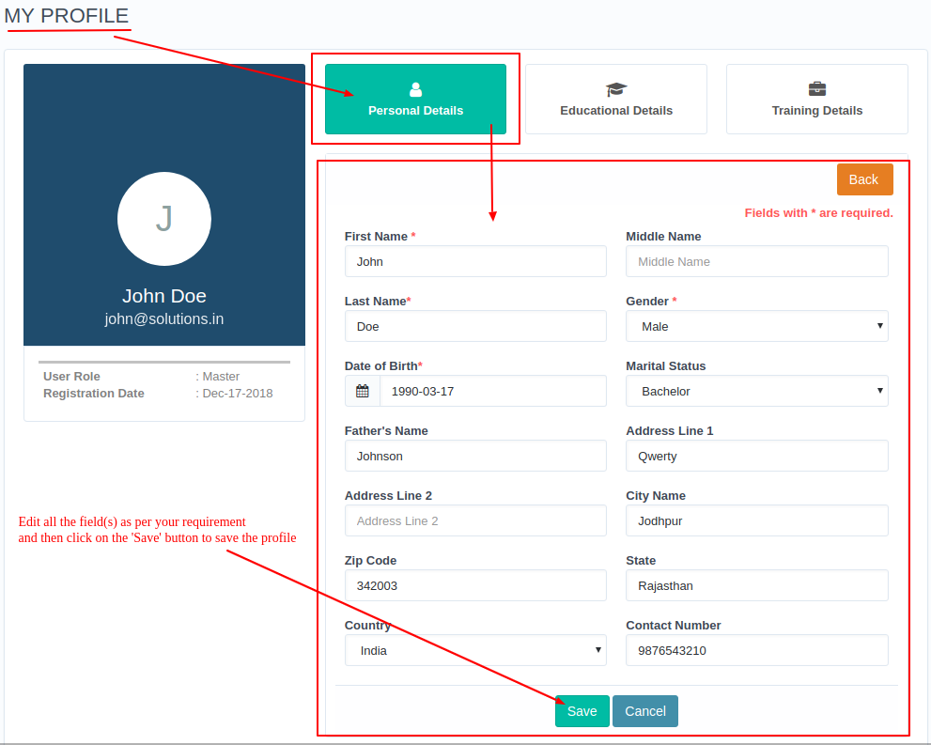931x745 pixels.
Task: Select the Last Name field
Action: [x=475, y=326]
